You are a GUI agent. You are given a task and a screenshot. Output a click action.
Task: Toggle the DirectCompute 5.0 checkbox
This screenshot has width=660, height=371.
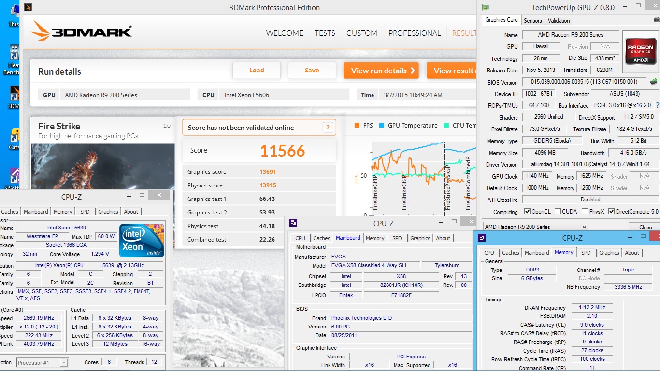(x=612, y=212)
